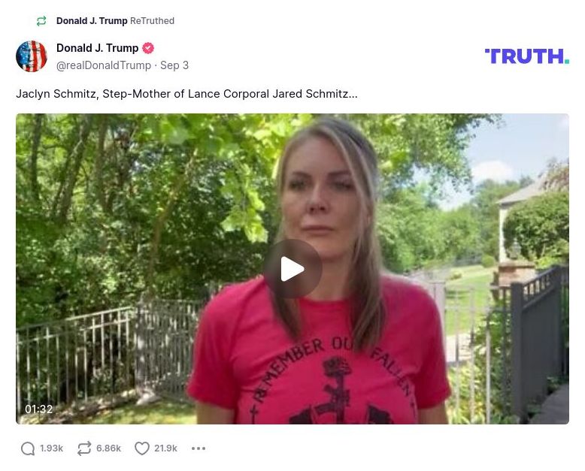Click the reply speech bubble icon

click(28, 448)
